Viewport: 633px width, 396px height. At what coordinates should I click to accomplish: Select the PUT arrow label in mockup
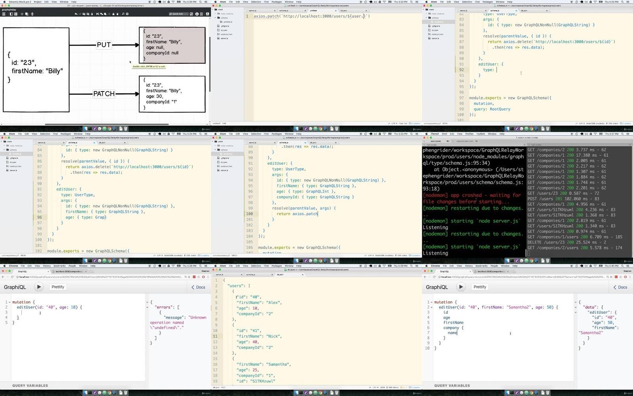(x=104, y=45)
